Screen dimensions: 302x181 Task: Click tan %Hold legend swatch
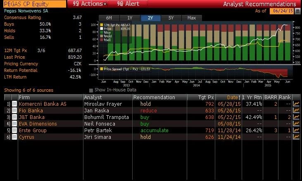click(x=102, y=36)
